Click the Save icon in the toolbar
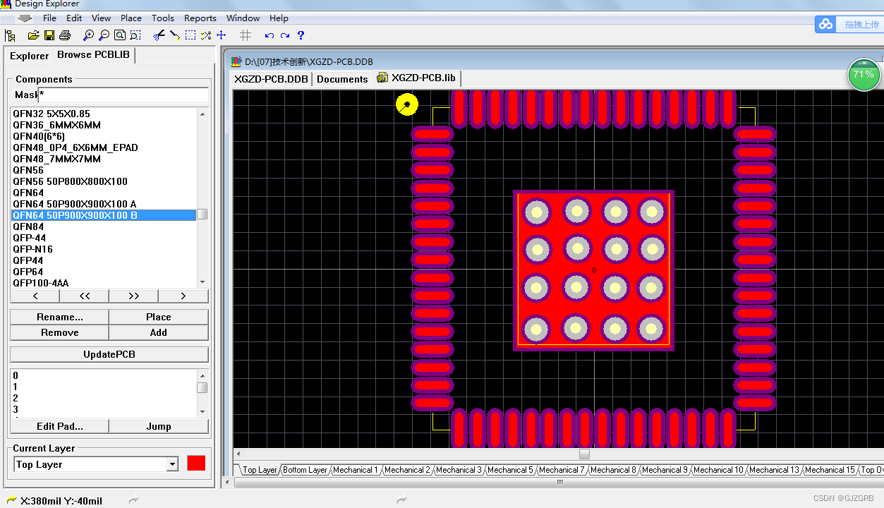This screenshot has width=884, height=508. tap(49, 35)
